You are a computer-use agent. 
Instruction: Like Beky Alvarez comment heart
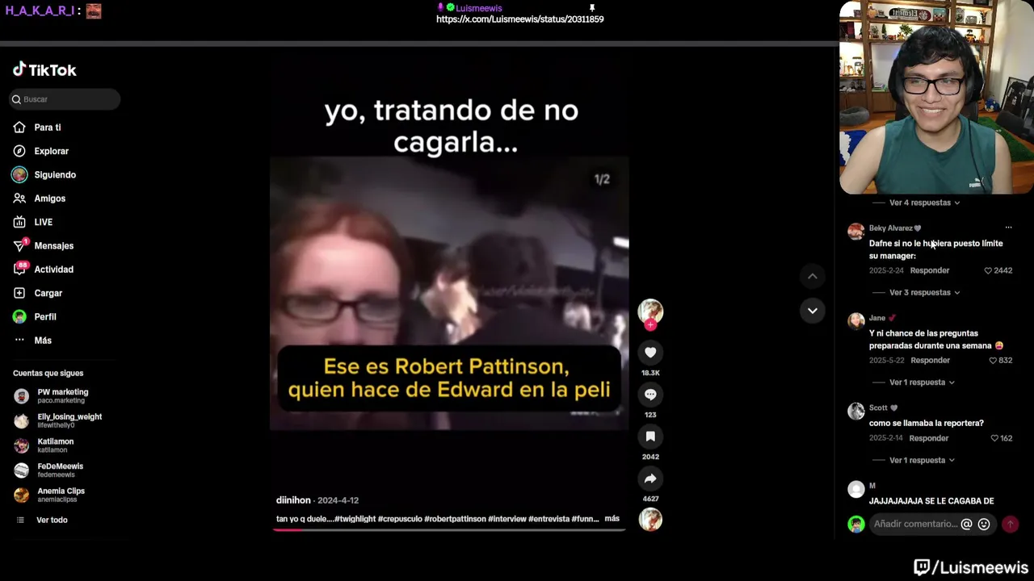coord(988,270)
